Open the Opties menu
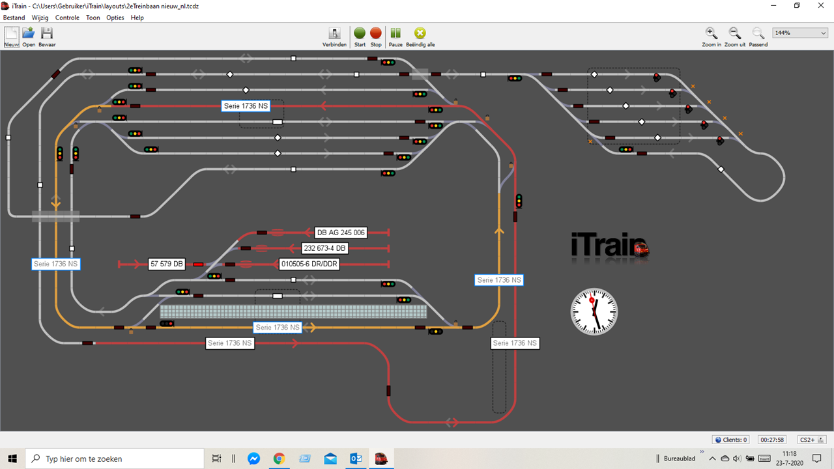 click(115, 18)
